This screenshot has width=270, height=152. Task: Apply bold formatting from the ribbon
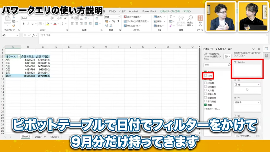24,23
